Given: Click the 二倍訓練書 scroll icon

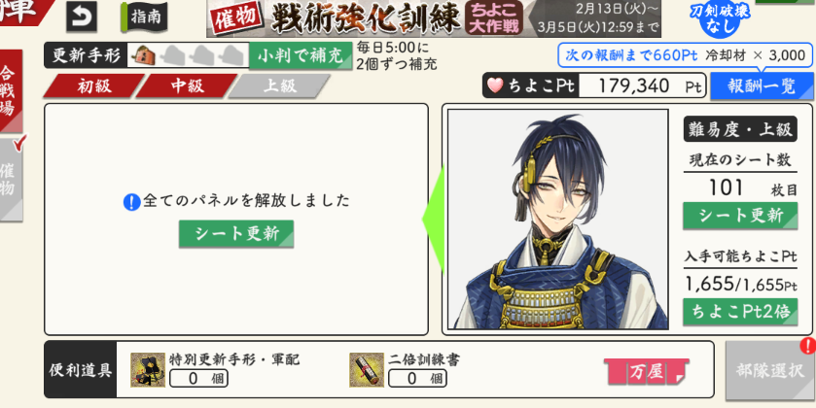Looking at the screenshot, I should point(367,370).
